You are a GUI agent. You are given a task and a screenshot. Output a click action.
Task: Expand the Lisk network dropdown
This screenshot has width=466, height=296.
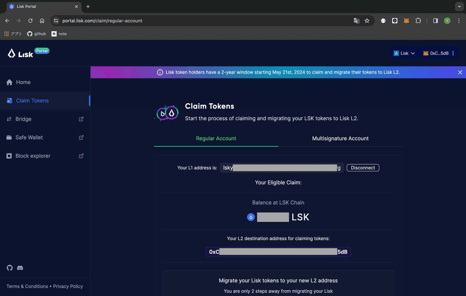(404, 53)
